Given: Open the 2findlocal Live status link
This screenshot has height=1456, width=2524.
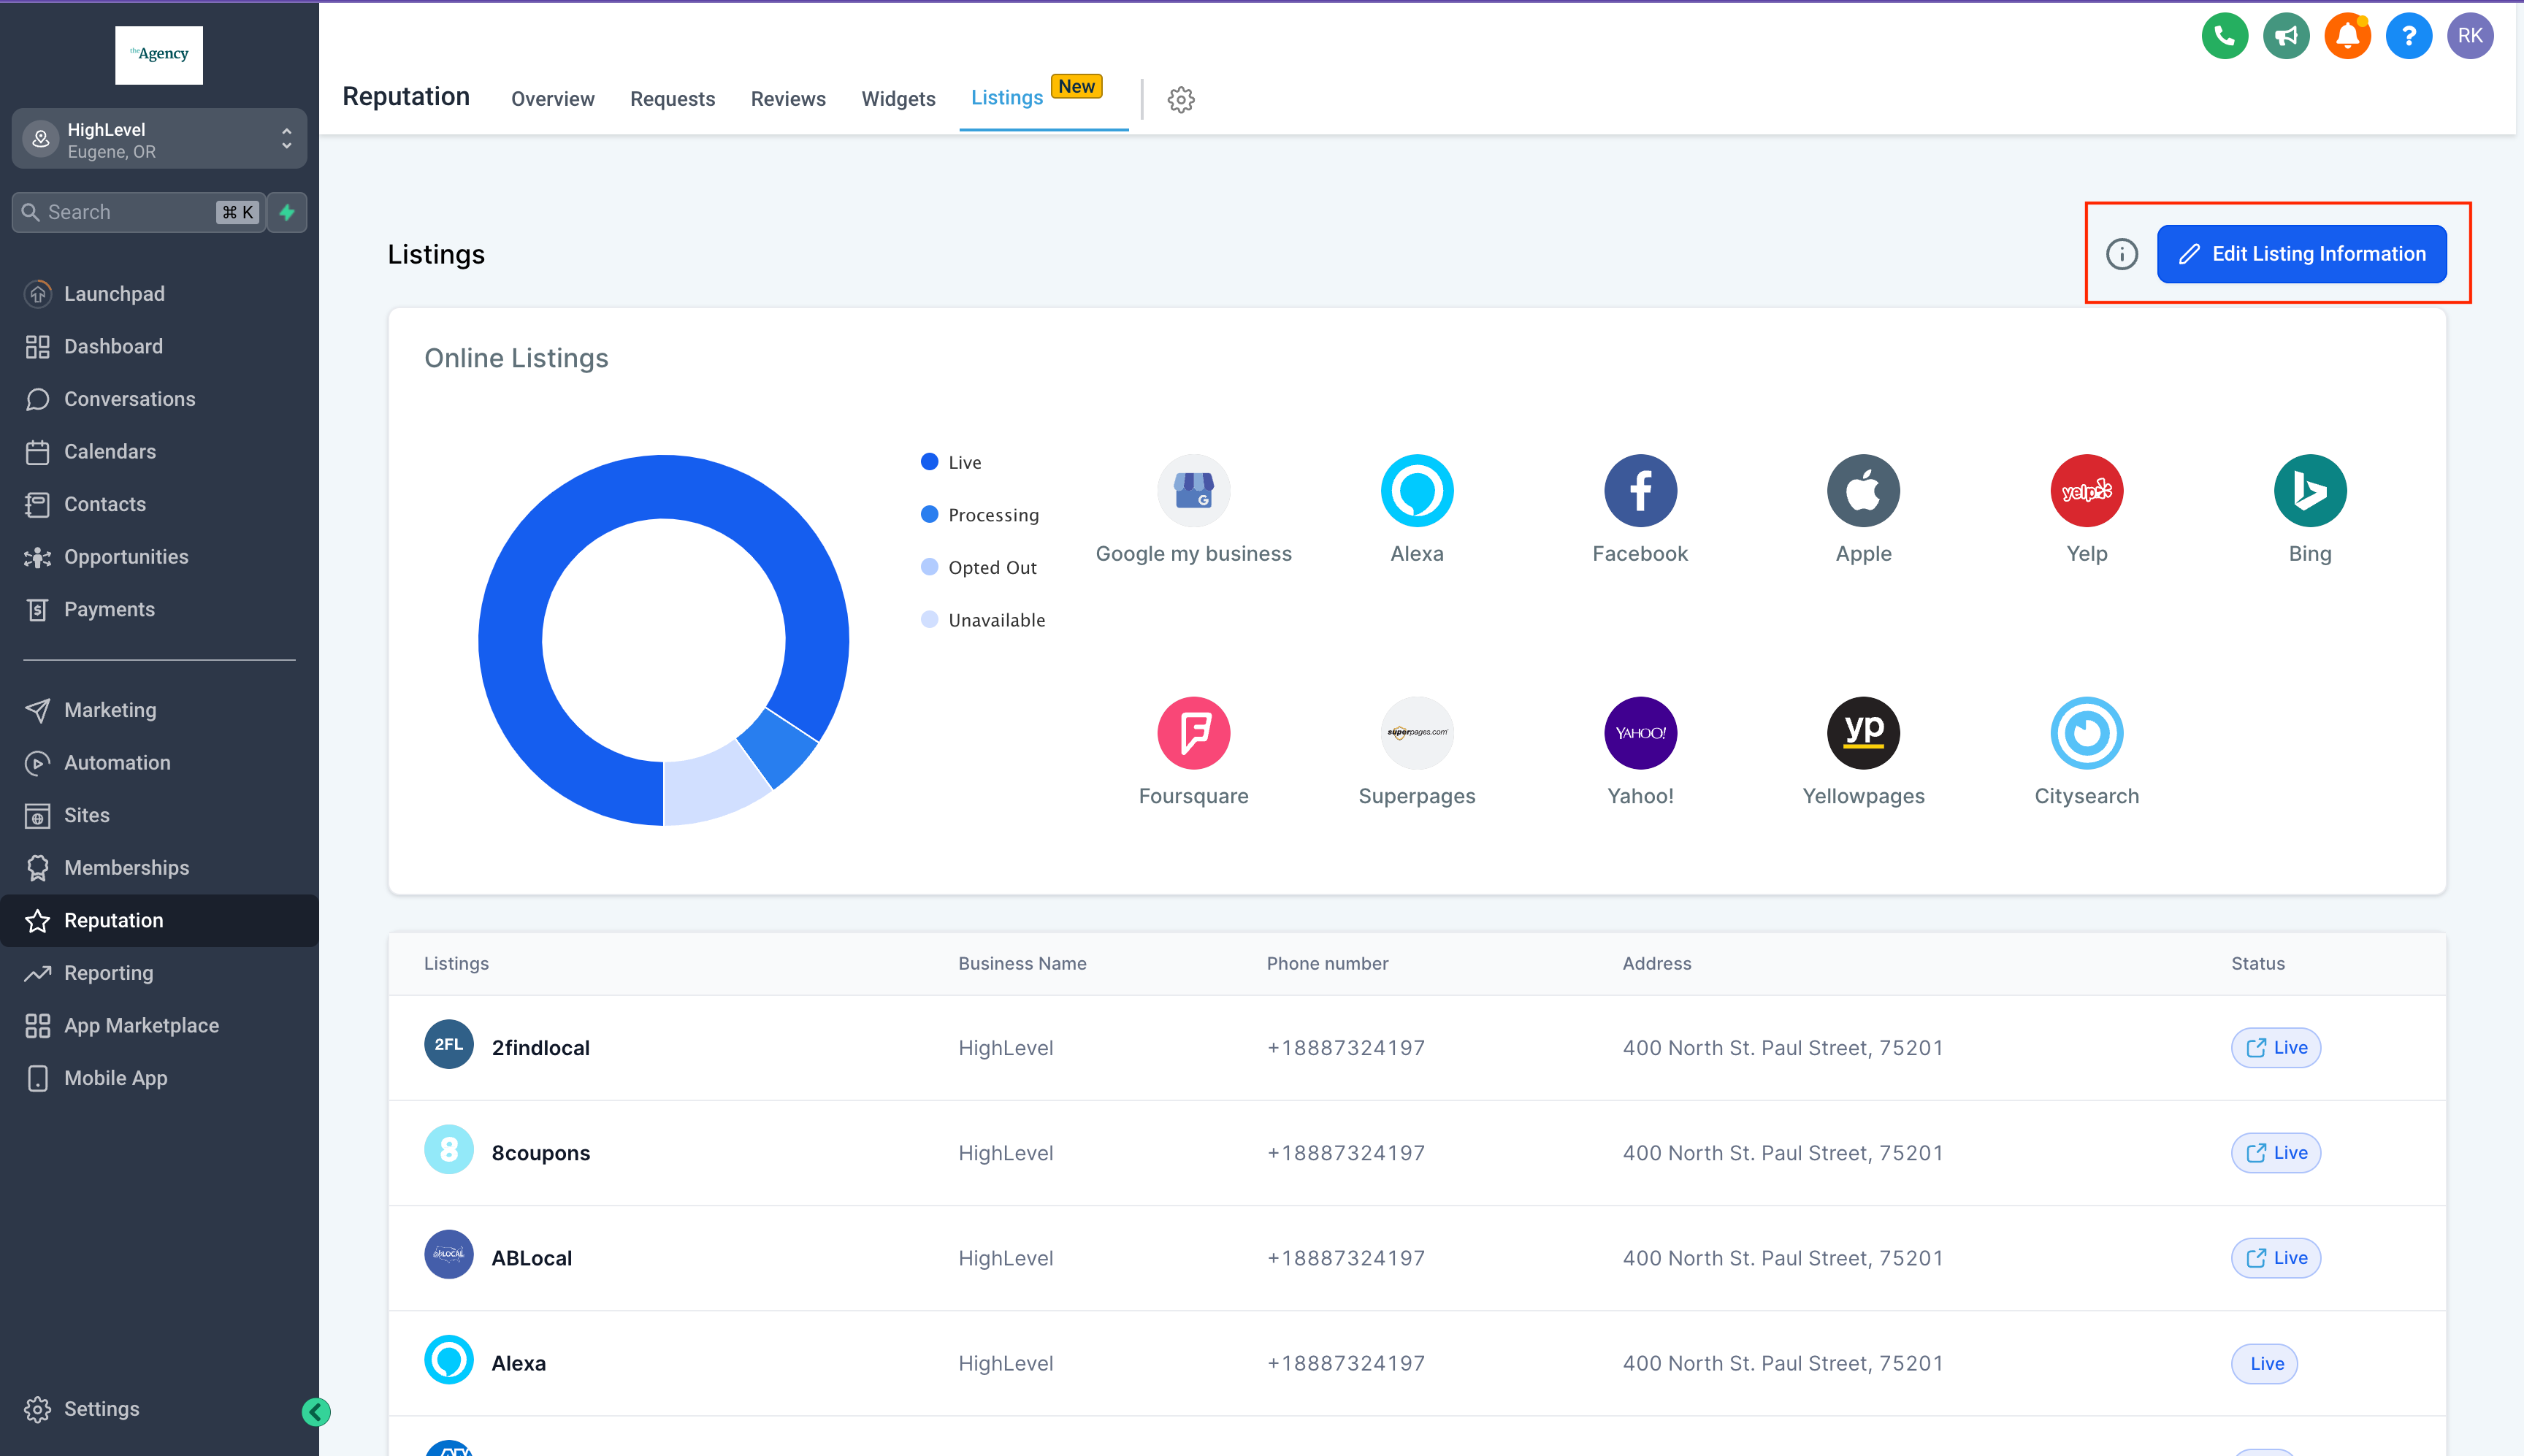Looking at the screenshot, I should (2275, 1048).
